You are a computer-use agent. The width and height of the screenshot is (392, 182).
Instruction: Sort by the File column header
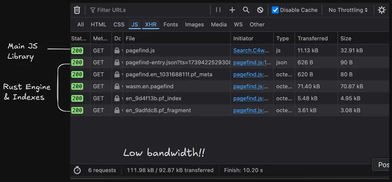click(x=176, y=38)
